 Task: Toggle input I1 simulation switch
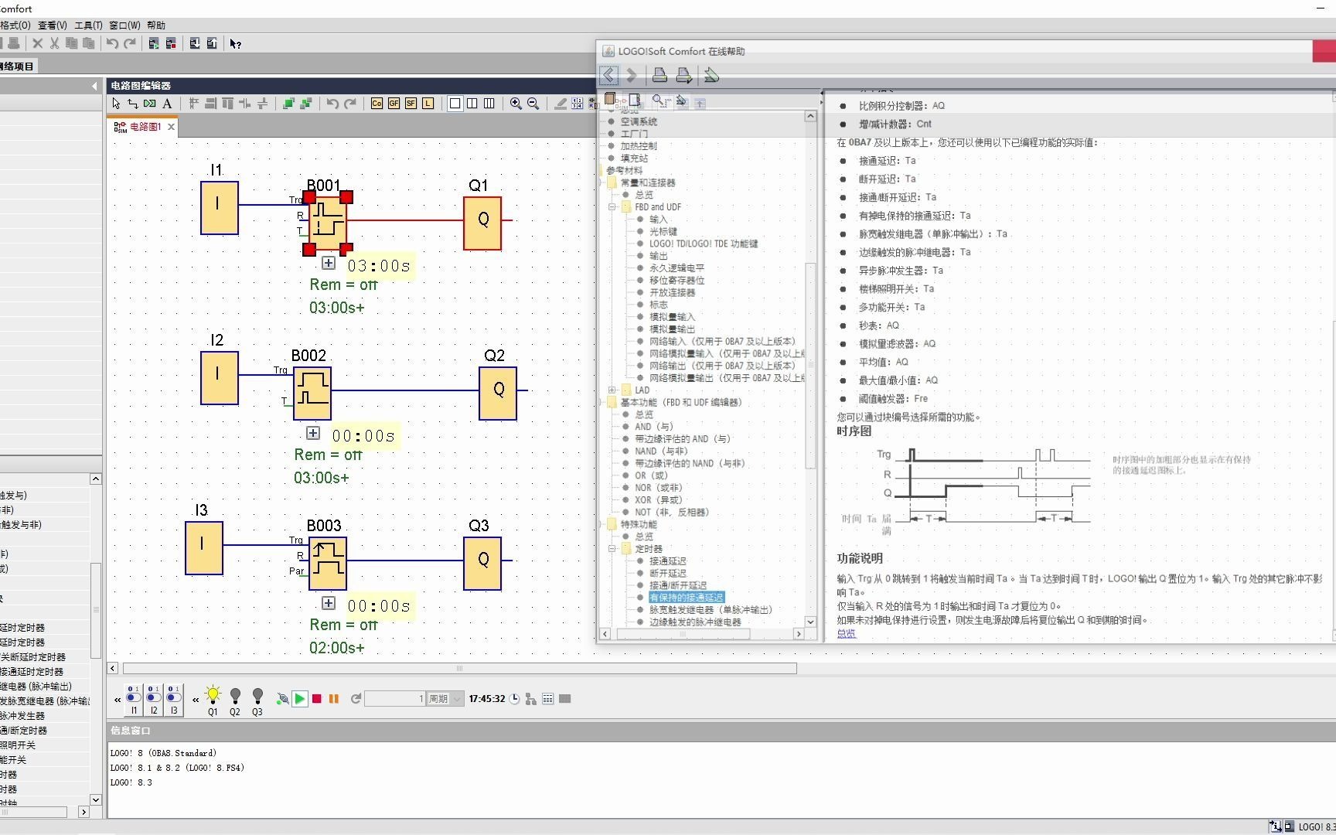134,700
